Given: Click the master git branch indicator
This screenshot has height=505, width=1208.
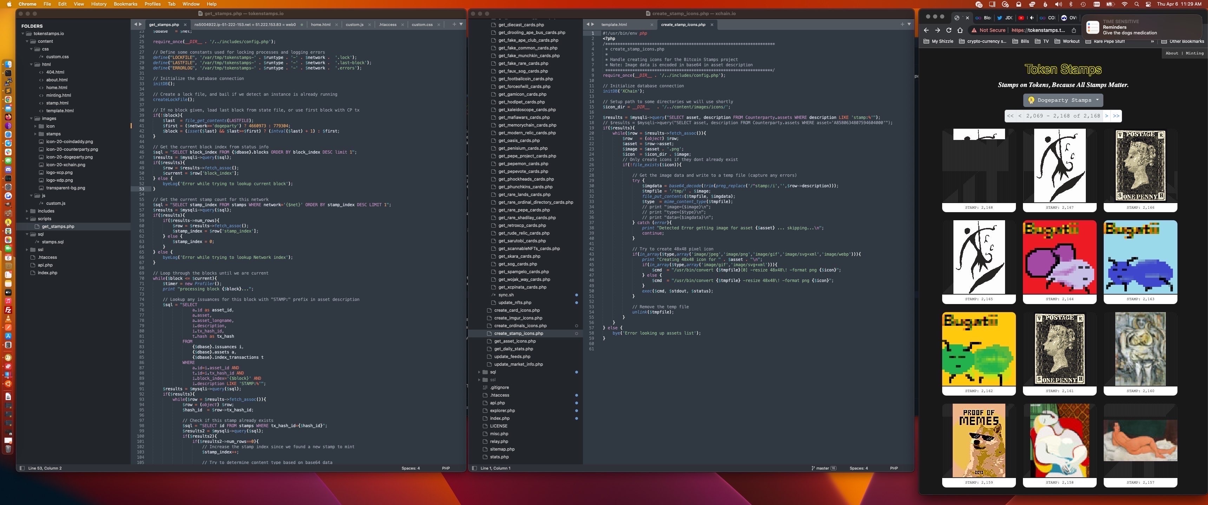Looking at the screenshot, I should tap(823, 468).
